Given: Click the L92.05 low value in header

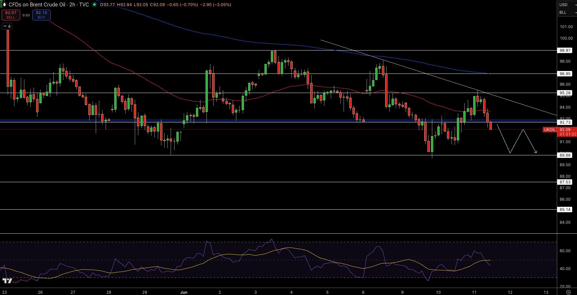Looking at the screenshot, I should click(142, 5).
